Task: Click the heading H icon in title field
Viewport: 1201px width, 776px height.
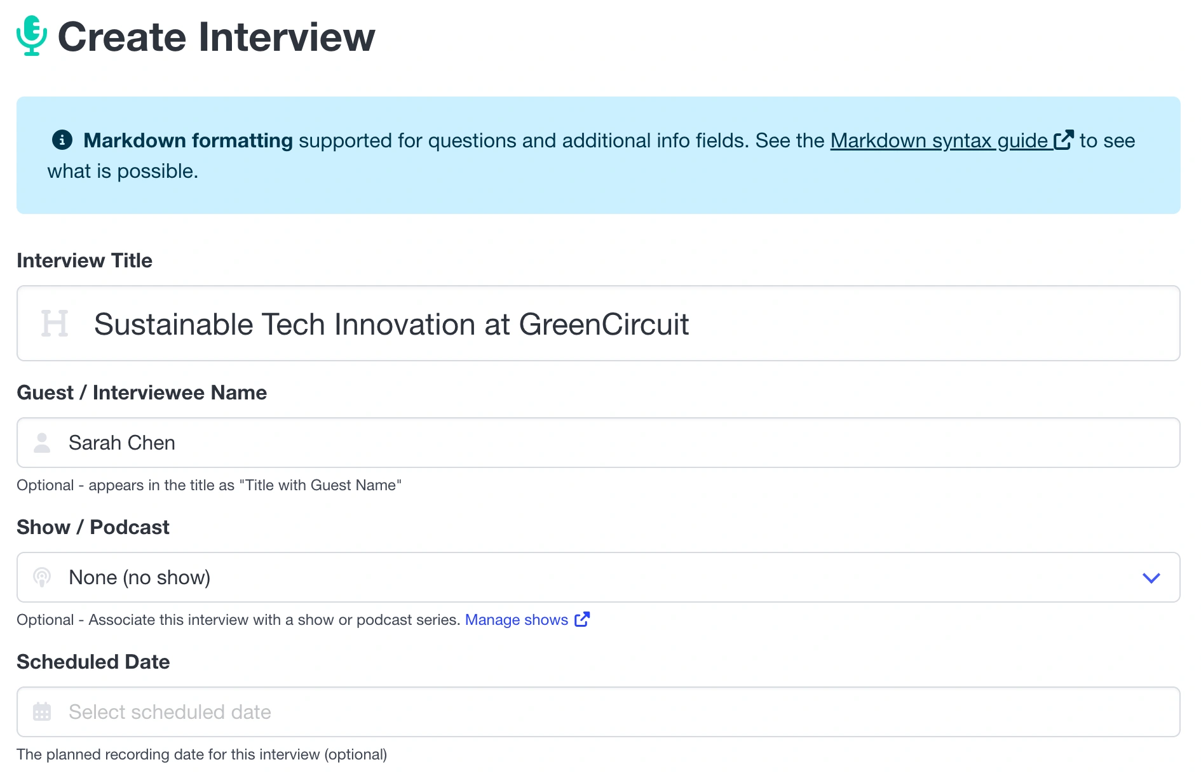Action: coord(55,323)
